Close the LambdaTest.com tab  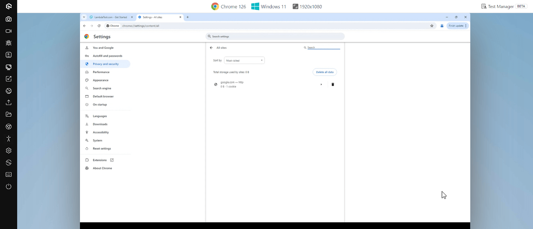132,17
